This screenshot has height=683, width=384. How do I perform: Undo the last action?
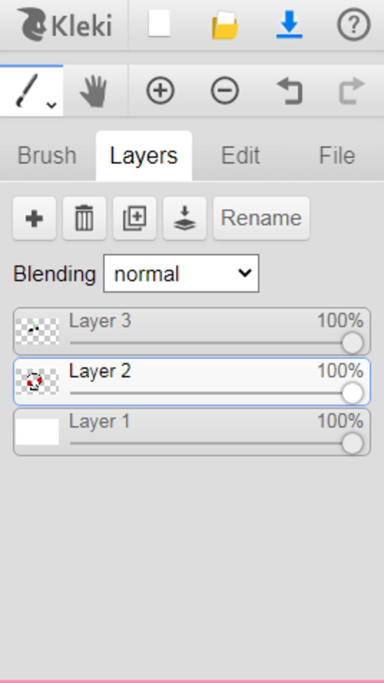[289, 90]
